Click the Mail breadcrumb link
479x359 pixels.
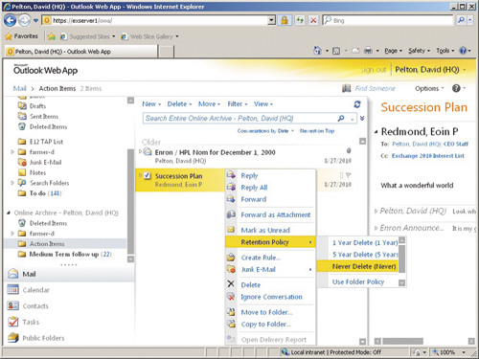pos(20,88)
